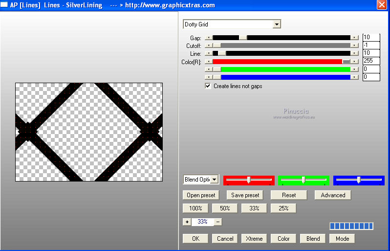The width and height of the screenshot is (390, 251).
Task: Click the blue color slider thumb
Action: tap(217, 77)
